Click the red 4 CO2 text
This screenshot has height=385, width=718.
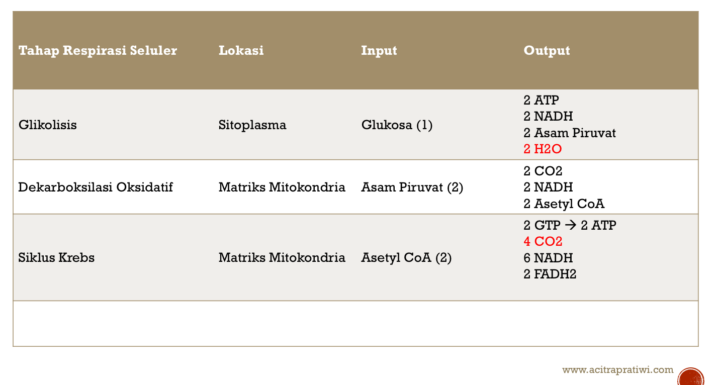543,241
